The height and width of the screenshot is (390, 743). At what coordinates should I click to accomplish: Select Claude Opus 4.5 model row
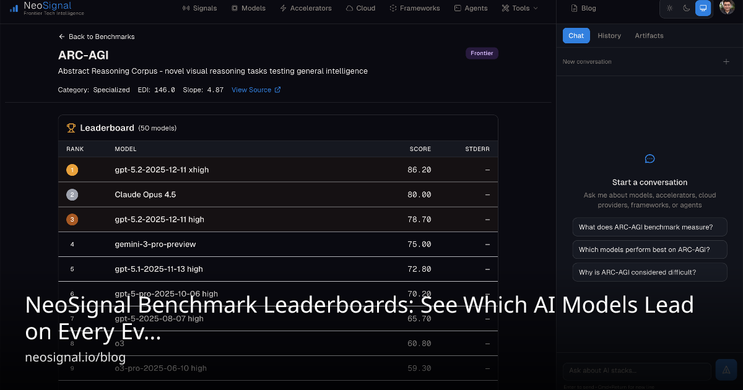point(278,194)
